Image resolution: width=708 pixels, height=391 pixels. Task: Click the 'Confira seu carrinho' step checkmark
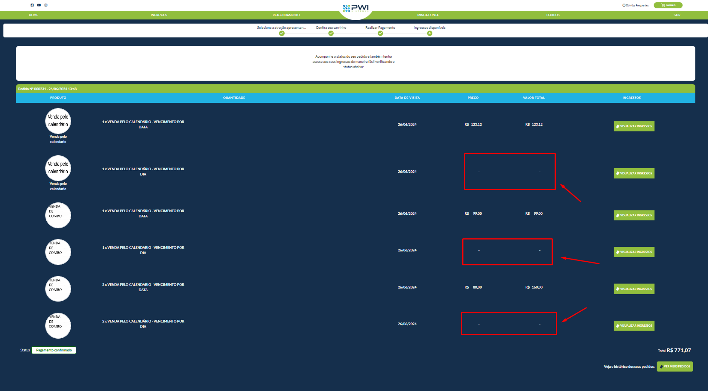(x=331, y=33)
